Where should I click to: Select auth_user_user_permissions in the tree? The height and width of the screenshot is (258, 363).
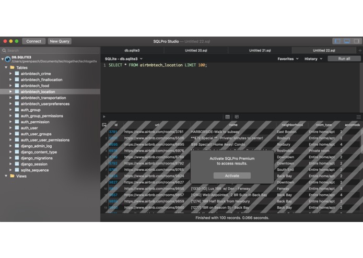pos(45,140)
